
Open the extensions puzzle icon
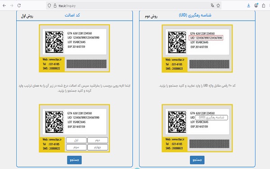pyautogui.click(x=263, y=5)
